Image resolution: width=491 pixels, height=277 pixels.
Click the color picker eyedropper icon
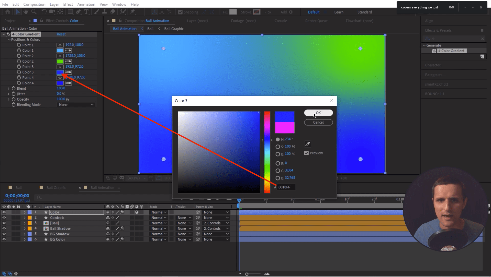click(307, 144)
